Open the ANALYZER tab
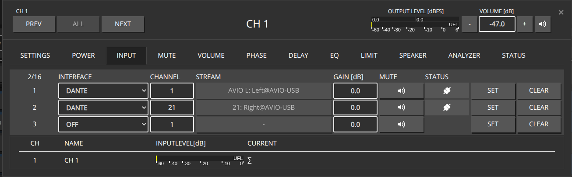Screen dimensions: 572x177 pyautogui.click(x=464, y=56)
